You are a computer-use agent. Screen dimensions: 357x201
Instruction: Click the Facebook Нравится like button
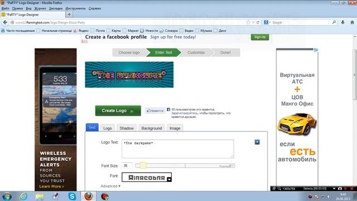[155, 111]
